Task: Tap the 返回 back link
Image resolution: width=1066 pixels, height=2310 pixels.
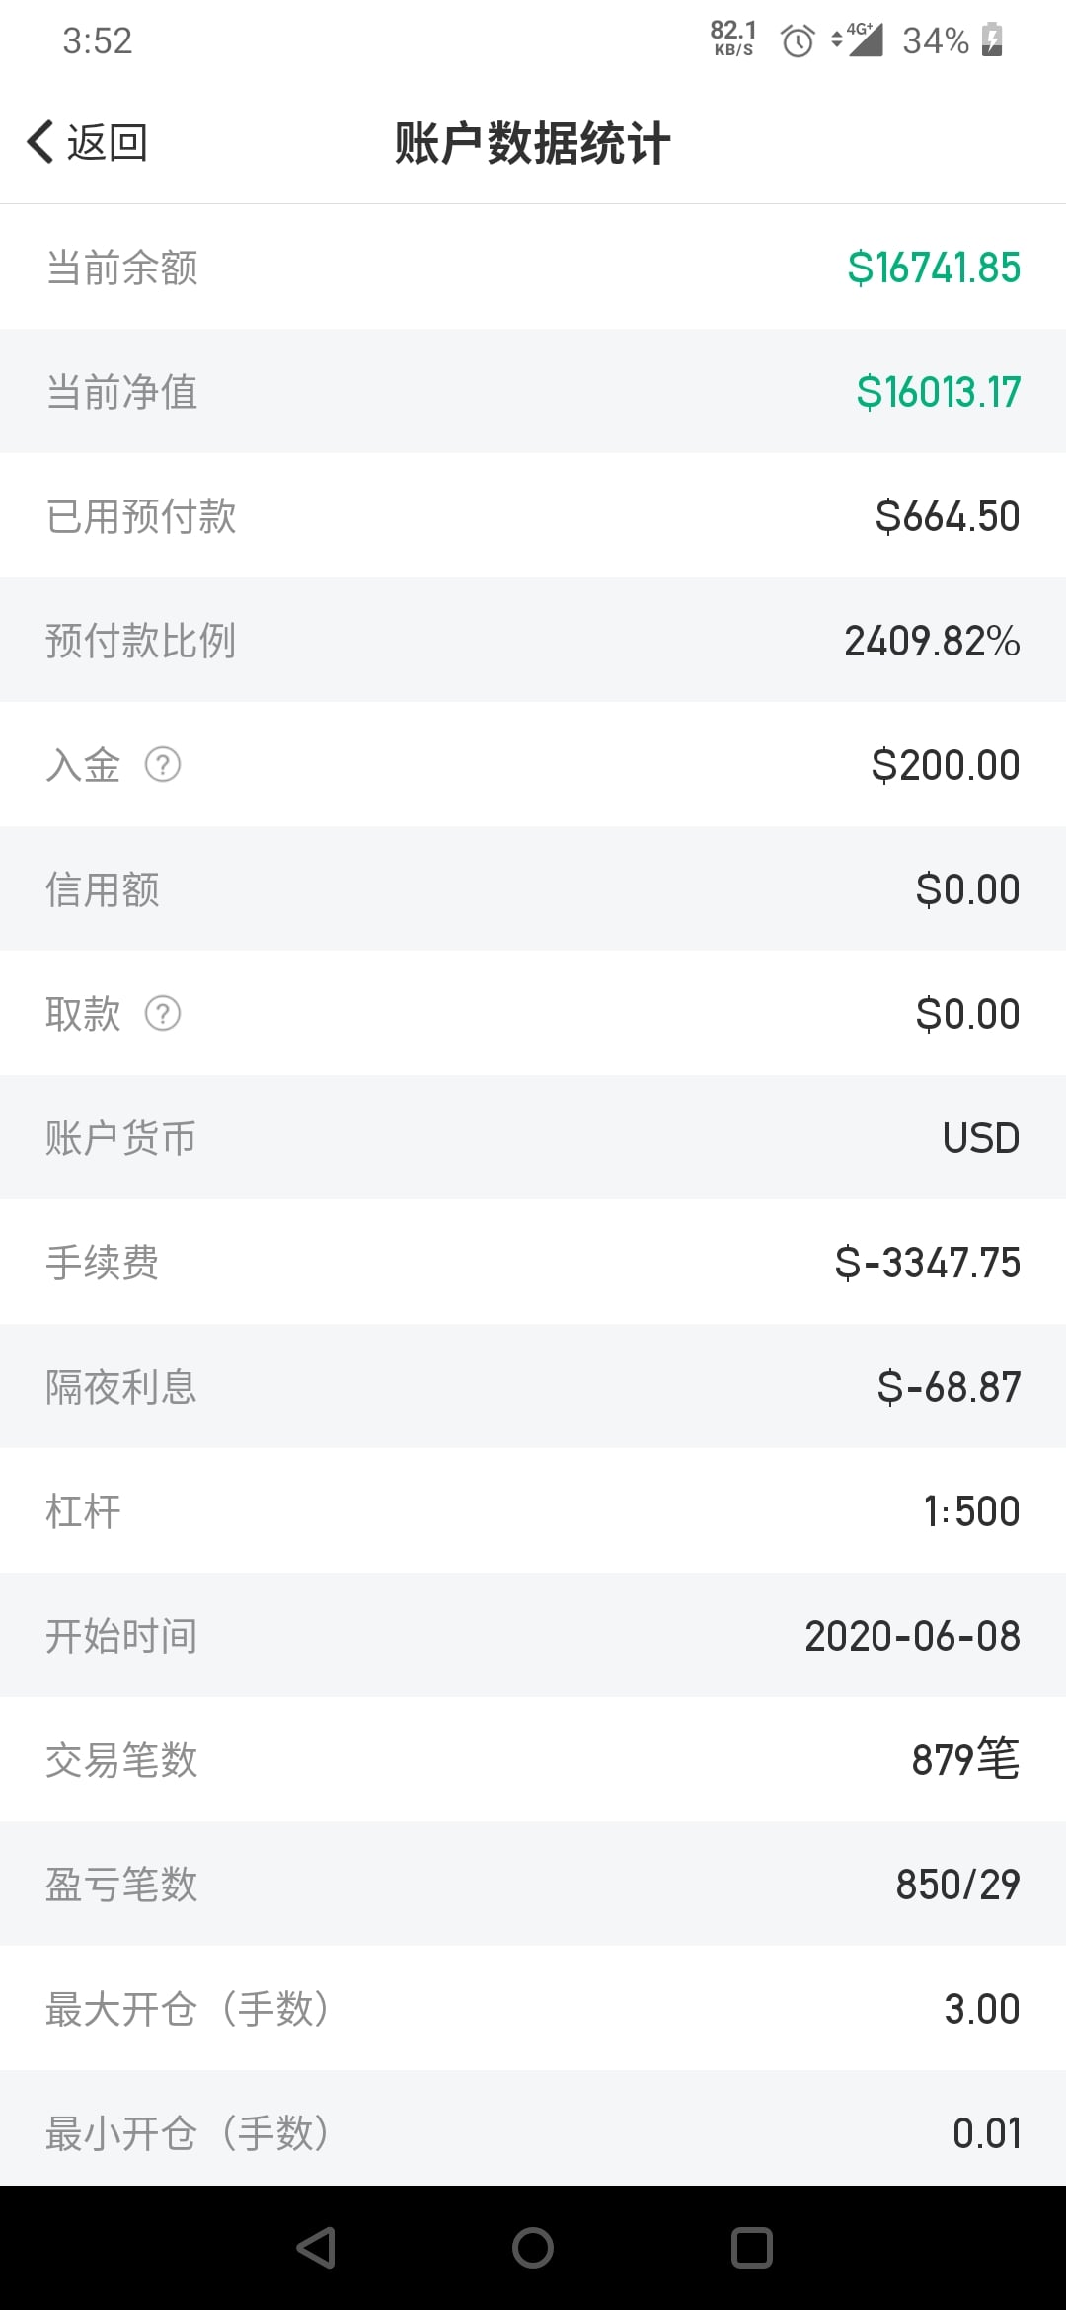Action: tap(107, 142)
